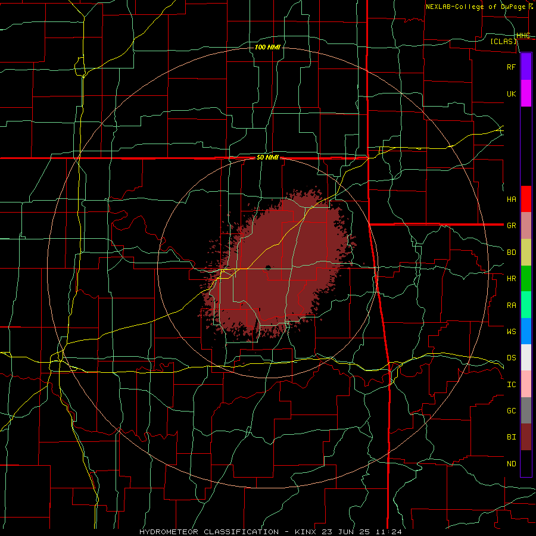Click the HA red legend color swatch

point(526,199)
